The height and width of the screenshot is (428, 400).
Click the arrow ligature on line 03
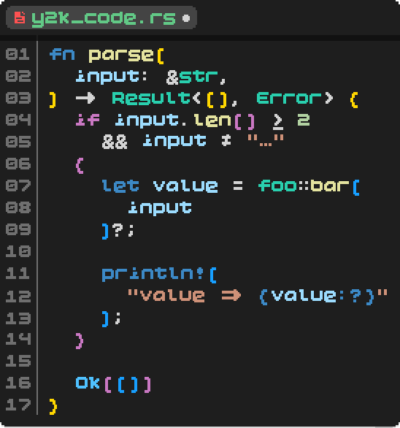coord(85,99)
